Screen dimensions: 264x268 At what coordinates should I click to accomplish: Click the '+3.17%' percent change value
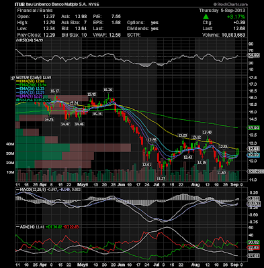(236, 17)
